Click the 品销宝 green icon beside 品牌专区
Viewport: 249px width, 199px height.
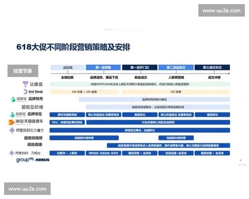pos(12,114)
